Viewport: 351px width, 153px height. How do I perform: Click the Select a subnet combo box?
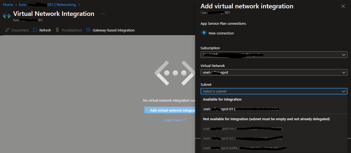(274, 91)
